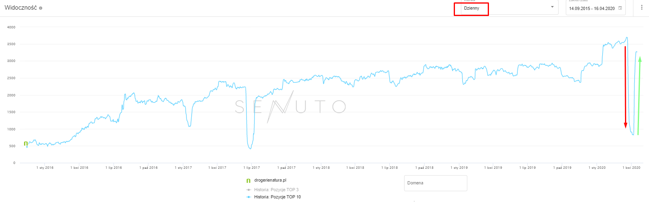Open the calendar icon in date range
Viewport: 649px width, 202px height.
click(x=620, y=8)
